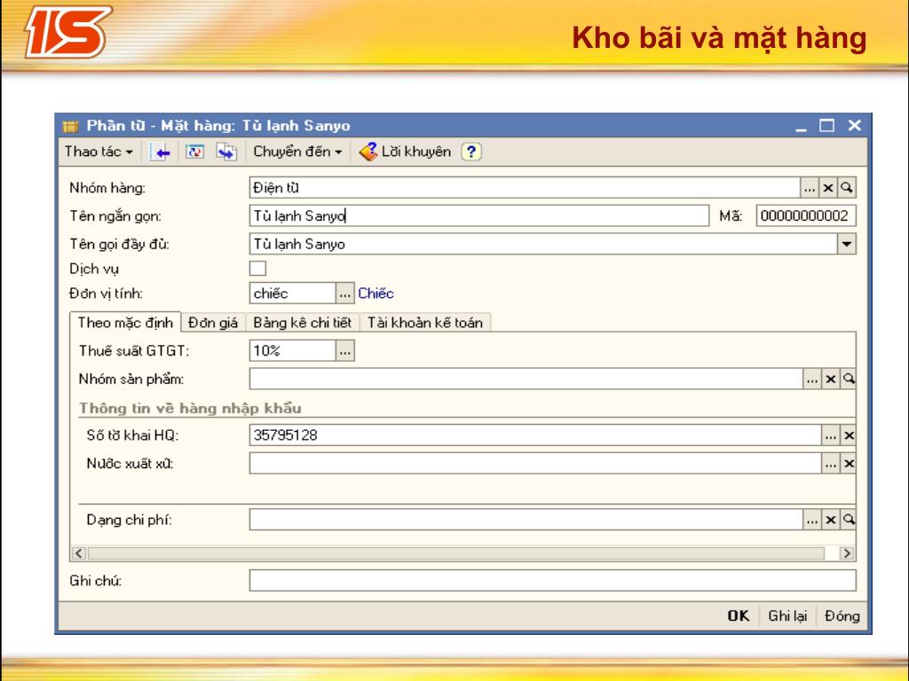909x681 pixels.
Task: Click the horizontal scrollbar right arrow
Action: coord(847,553)
